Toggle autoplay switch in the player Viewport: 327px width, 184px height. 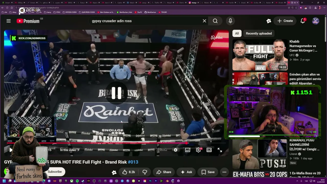coord(176,150)
